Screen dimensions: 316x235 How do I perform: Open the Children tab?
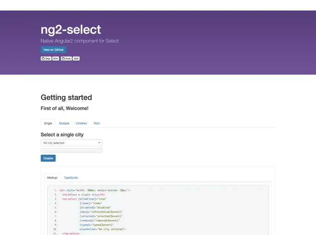click(81, 123)
